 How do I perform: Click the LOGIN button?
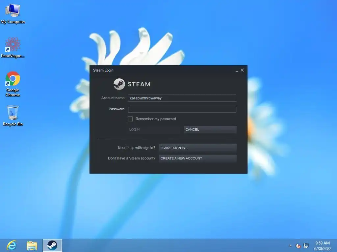(x=154, y=129)
